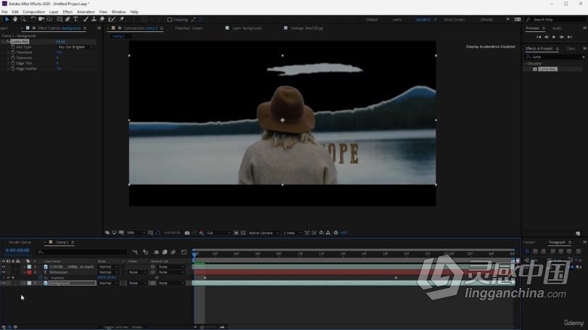Screen dimensions: 588x330
Task: Switch to the Learn workspace
Action: (x=397, y=20)
